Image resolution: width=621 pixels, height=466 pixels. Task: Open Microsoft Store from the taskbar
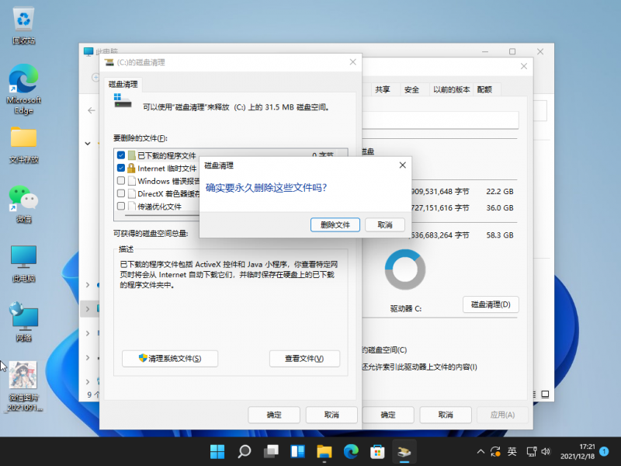click(377, 451)
